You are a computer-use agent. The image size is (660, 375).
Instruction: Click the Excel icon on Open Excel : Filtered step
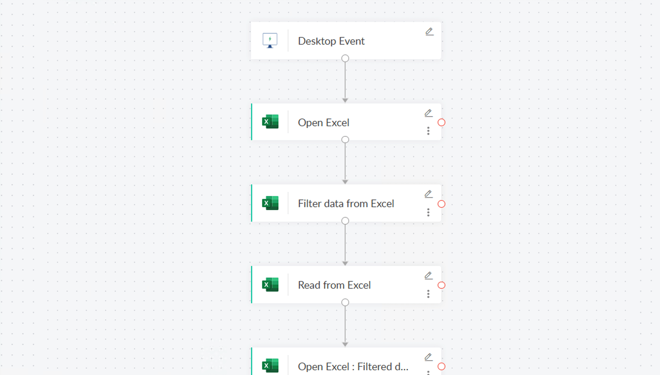[x=270, y=366]
